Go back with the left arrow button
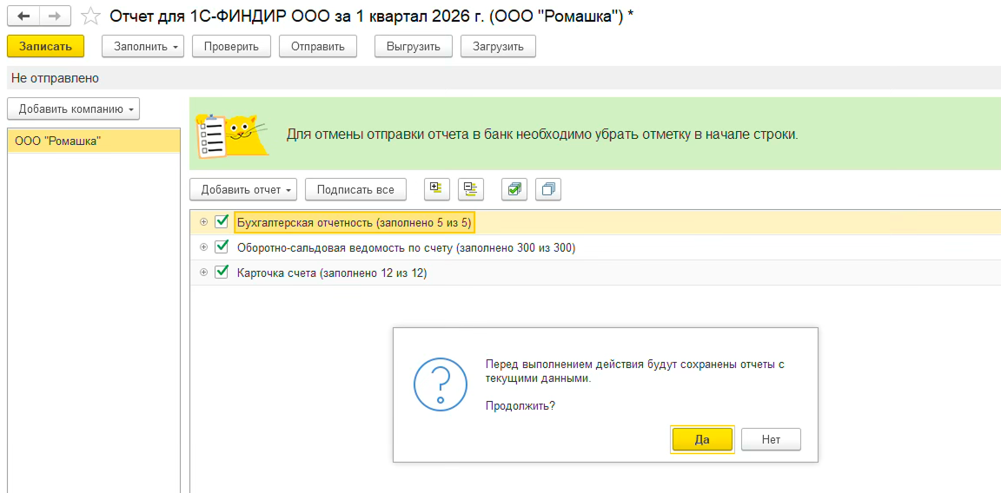The width and height of the screenshot is (1001, 493). [23, 16]
